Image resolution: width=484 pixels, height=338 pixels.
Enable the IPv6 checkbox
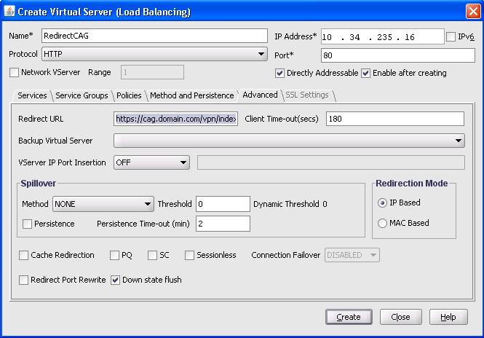[x=451, y=37]
